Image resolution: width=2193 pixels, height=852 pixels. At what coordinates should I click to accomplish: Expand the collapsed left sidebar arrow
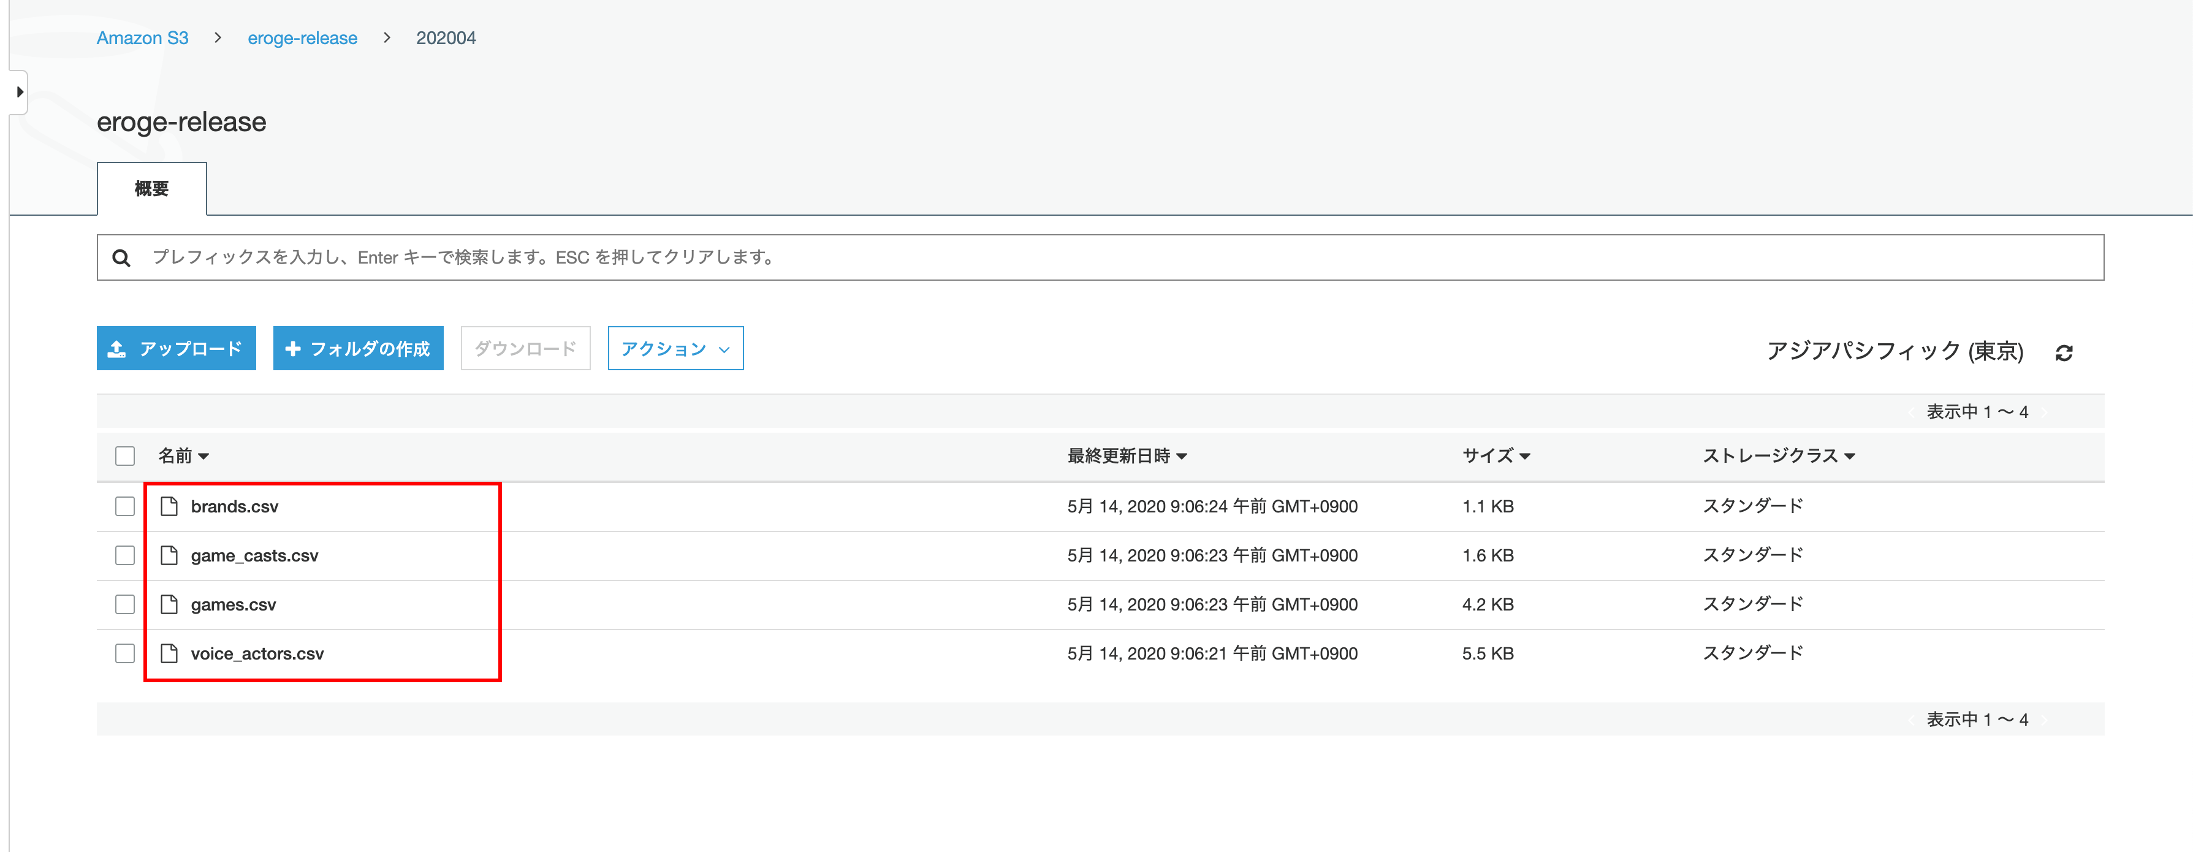pos(20,92)
